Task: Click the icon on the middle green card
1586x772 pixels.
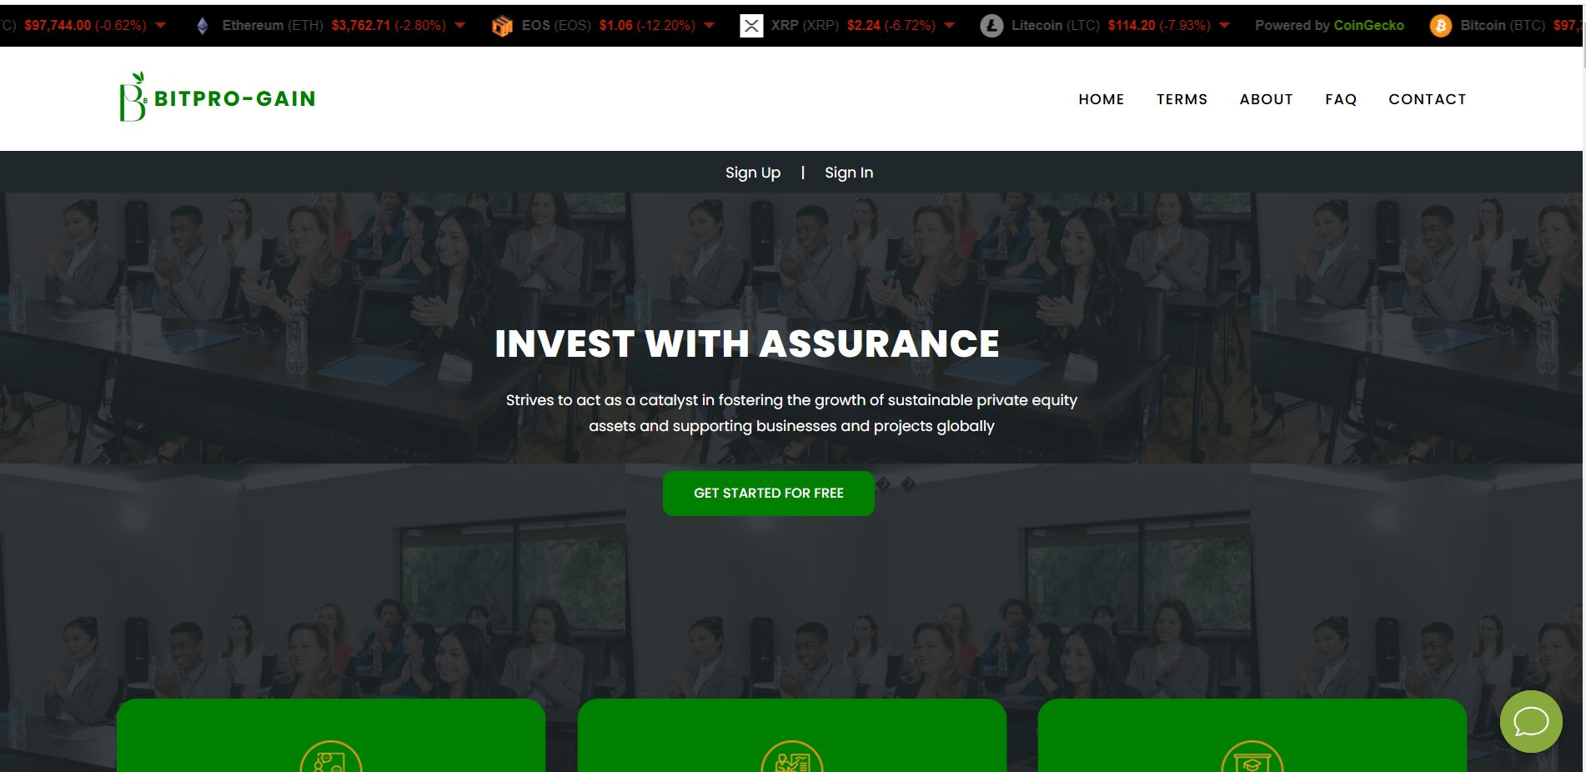Action: coord(792,756)
